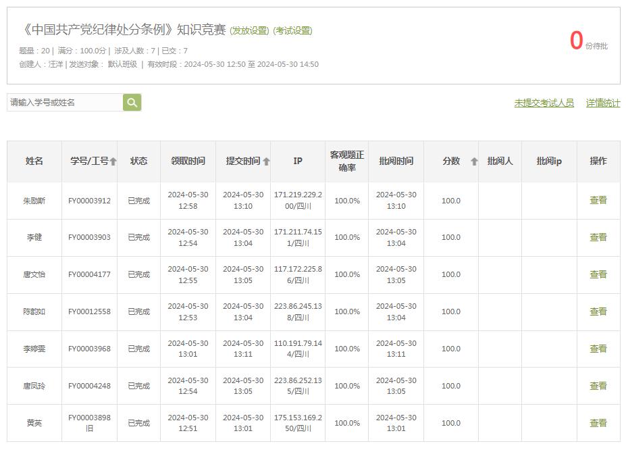Click 查看 for 李健
Viewport: 626px width, 450px height.
pyautogui.click(x=598, y=238)
